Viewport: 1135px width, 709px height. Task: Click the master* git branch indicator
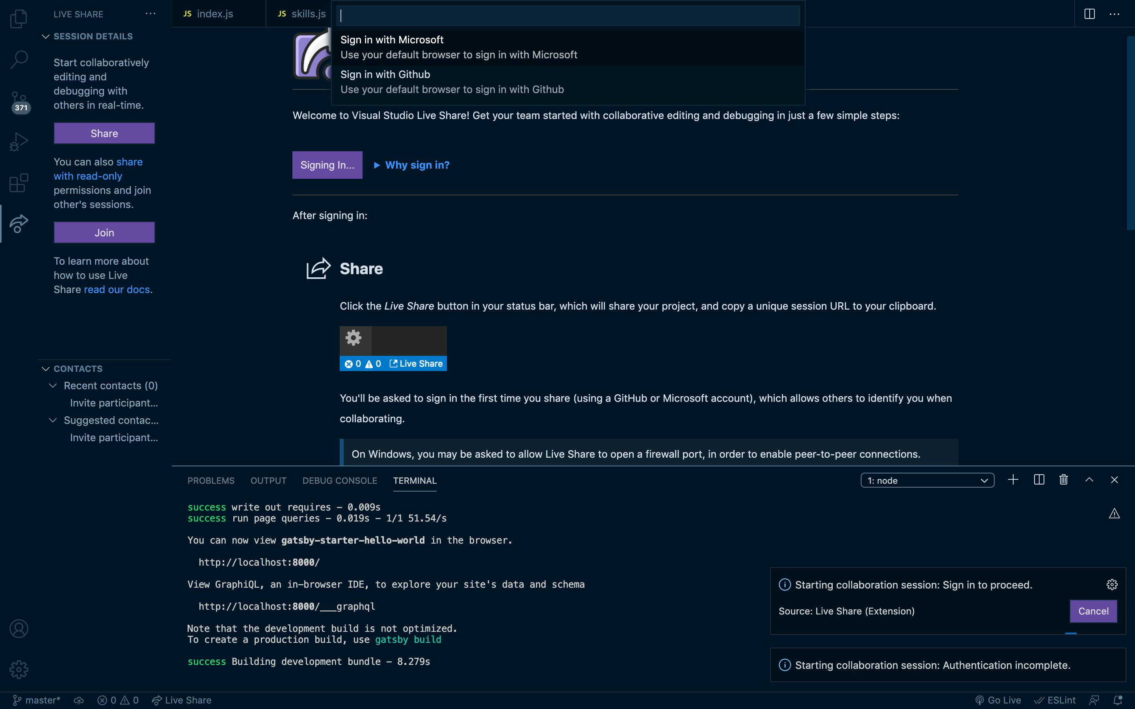tap(37, 700)
